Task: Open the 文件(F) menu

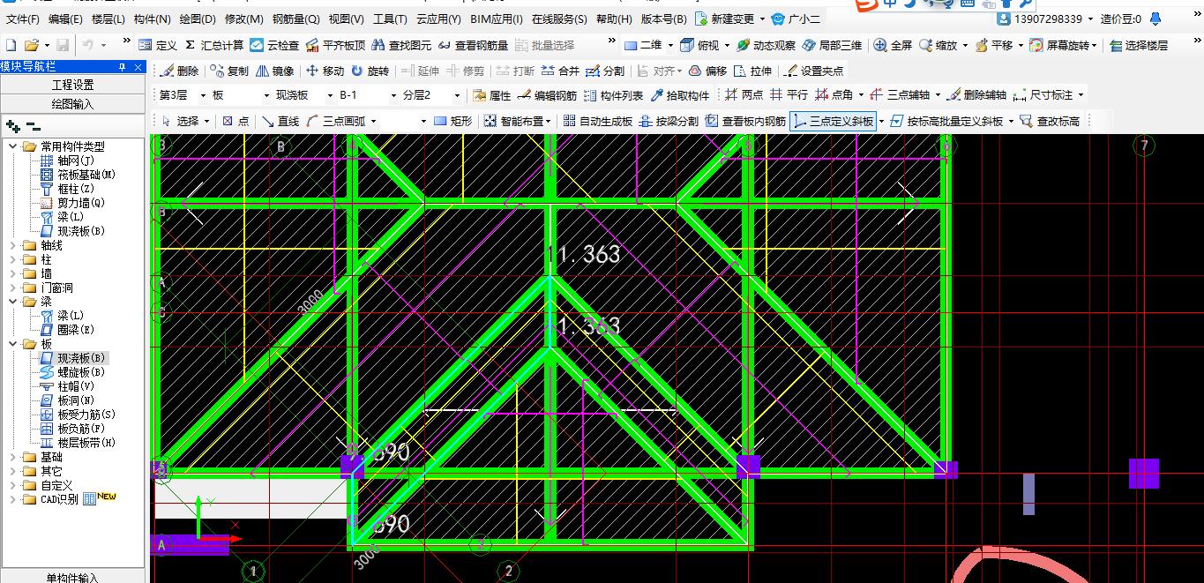Action: pos(23,19)
